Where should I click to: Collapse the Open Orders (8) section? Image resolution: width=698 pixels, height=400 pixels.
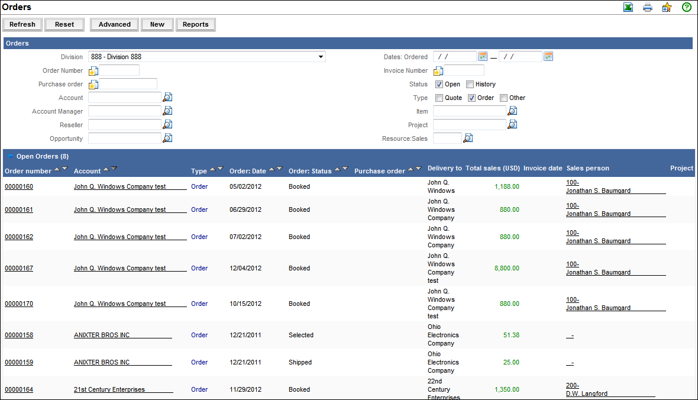pyautogui.click(x=10, y=156)
